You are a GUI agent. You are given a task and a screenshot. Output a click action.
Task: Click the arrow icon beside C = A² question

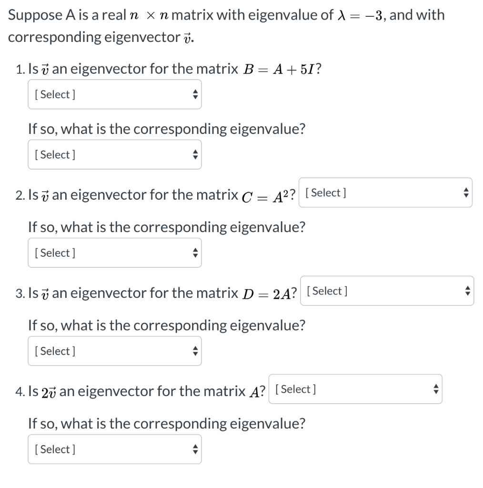click(466, 193)
